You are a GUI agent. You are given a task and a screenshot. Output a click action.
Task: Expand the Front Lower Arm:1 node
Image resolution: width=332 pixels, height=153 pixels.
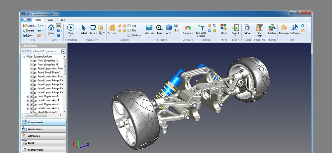pos(28,100)
